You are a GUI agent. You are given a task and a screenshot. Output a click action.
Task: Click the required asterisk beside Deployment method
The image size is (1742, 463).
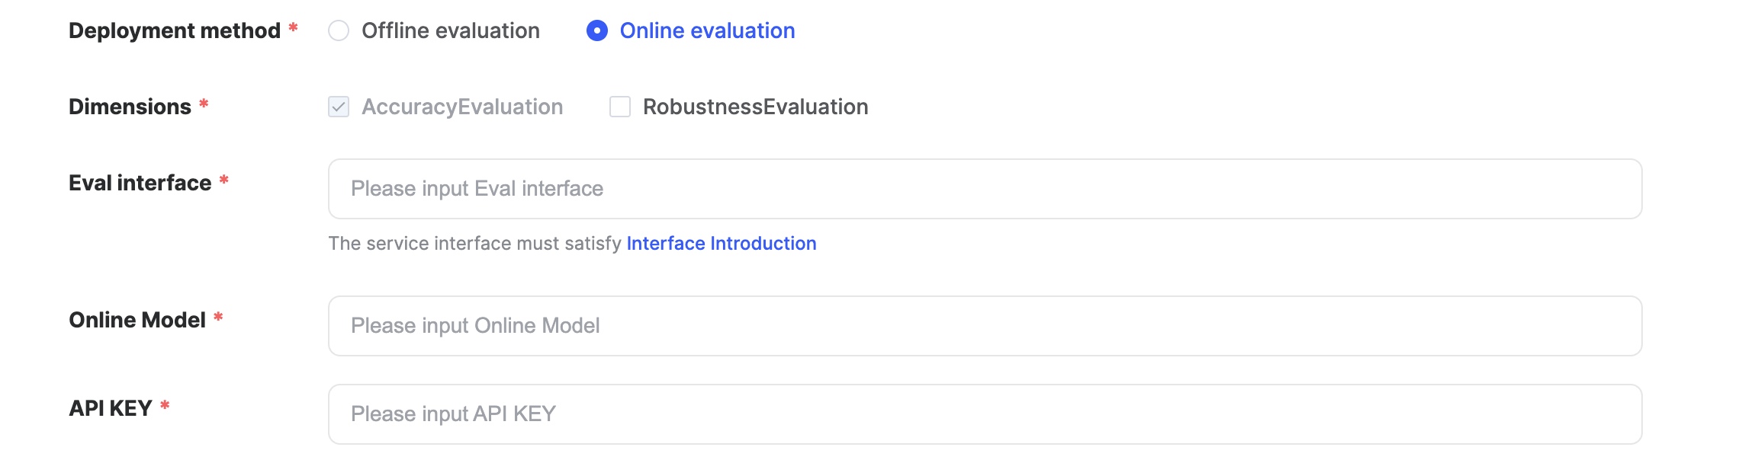(293, 28)
